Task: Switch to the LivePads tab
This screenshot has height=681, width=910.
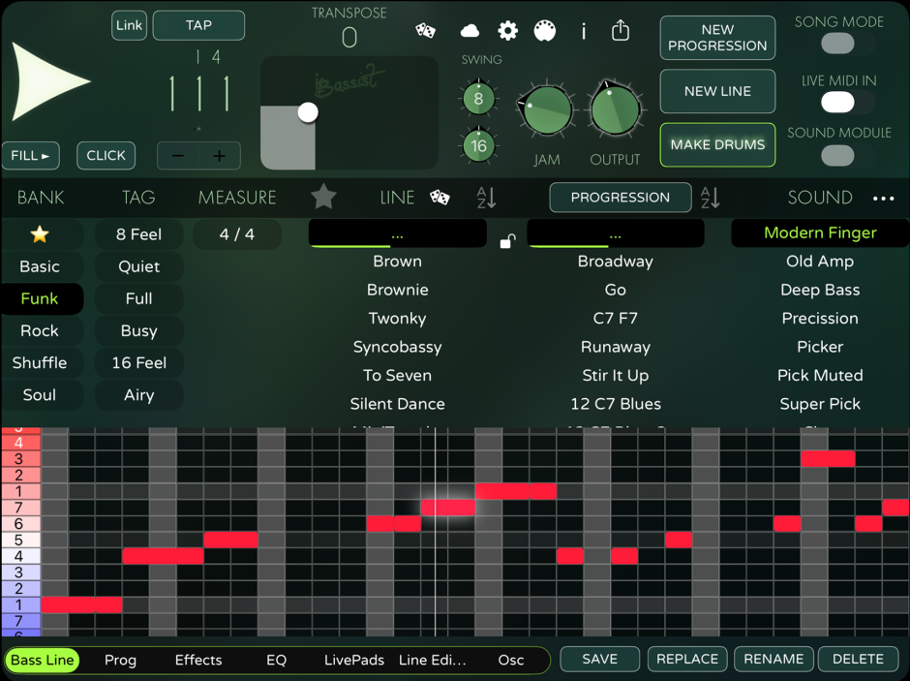Action: (354, 660)
